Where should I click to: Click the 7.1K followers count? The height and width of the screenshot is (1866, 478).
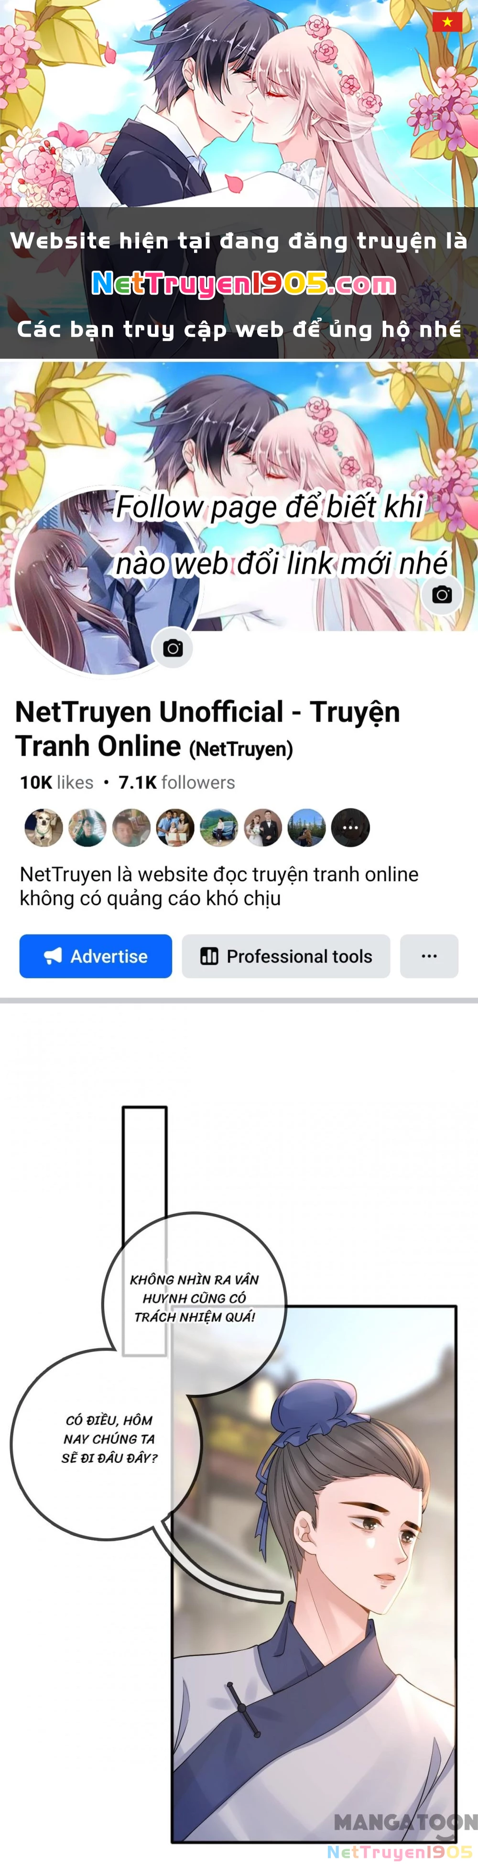[x=177, y=782]
